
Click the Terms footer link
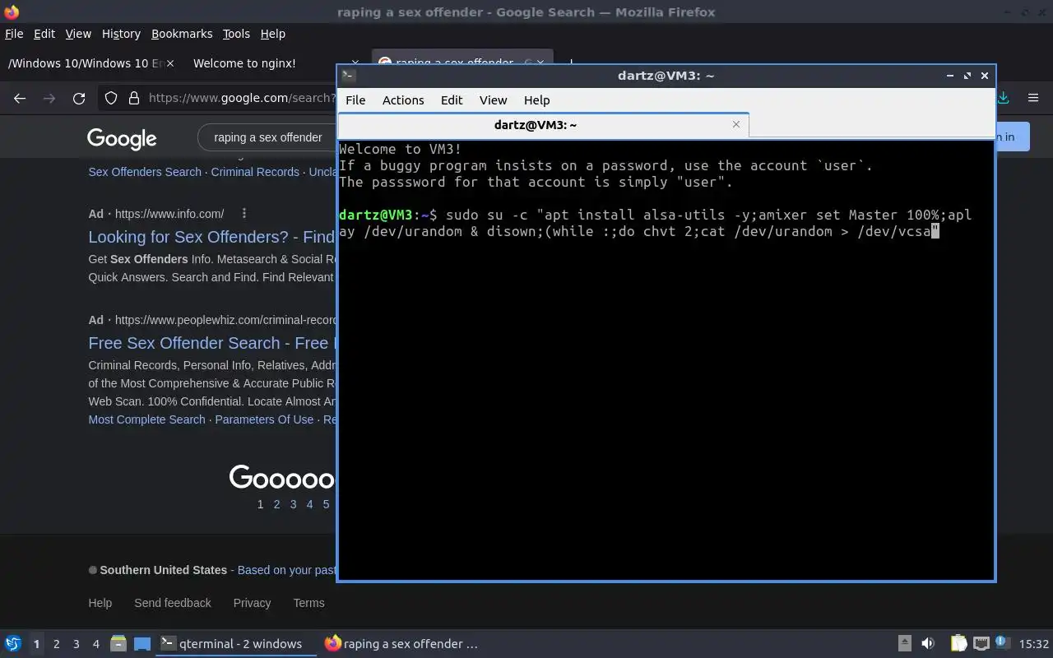pos(308,603)
